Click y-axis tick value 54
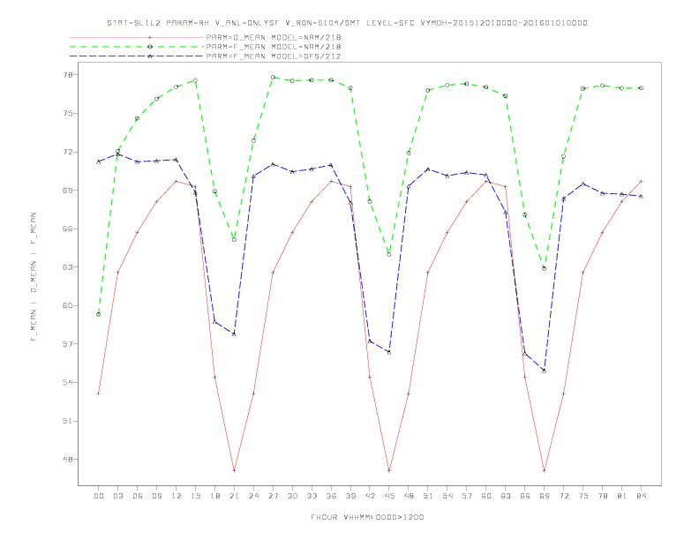Screen dimensions: 699x540 pos(67,382)
